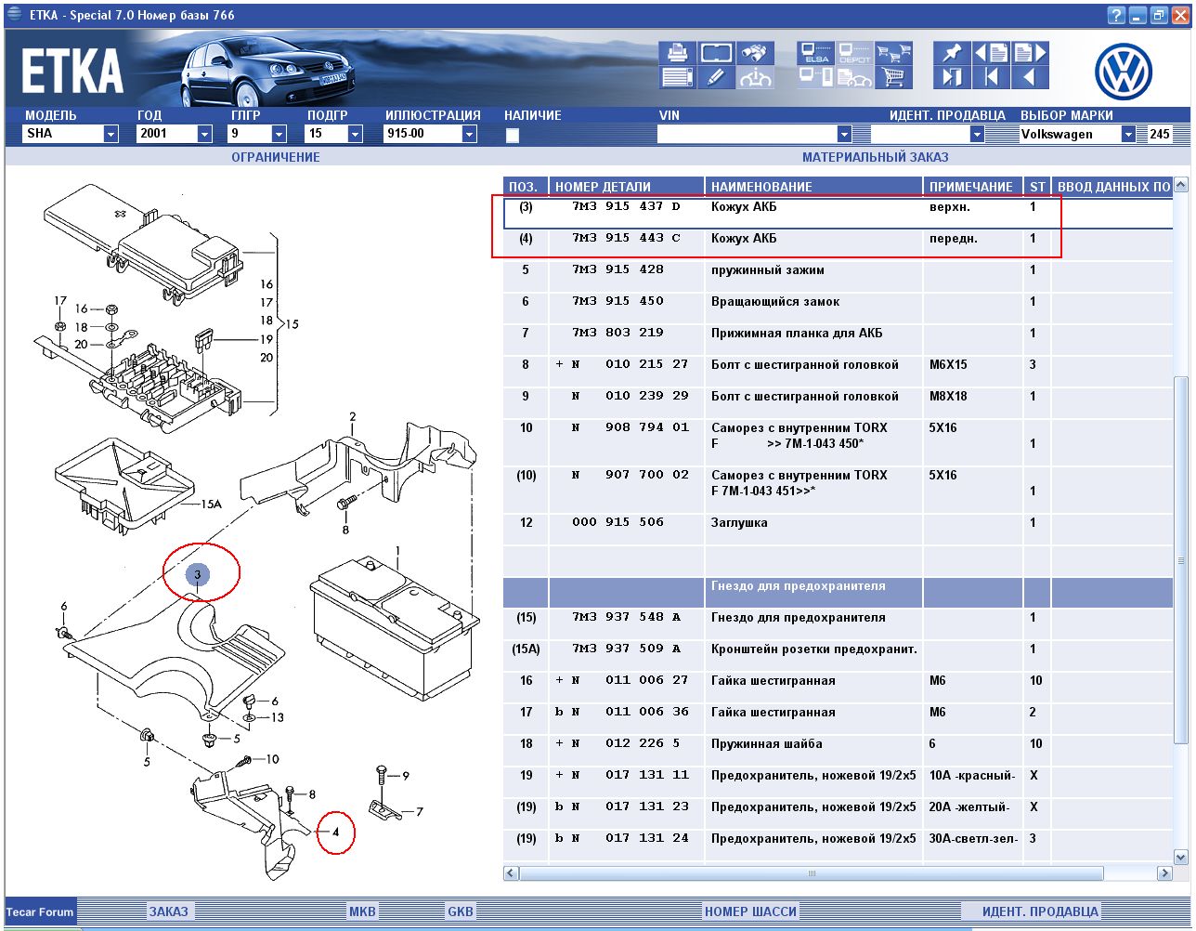Screen dimensions: 1196x931
Task: Click the ПРИМЕЧАНИЕ column header
Action: [973, 187]
